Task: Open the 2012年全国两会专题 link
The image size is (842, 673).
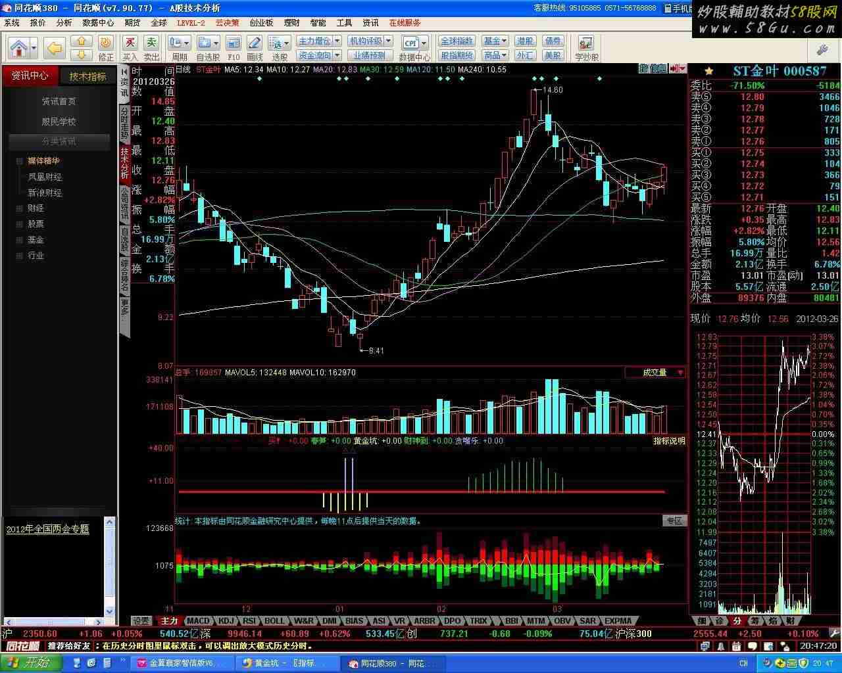Action: [x=47, y=529]
